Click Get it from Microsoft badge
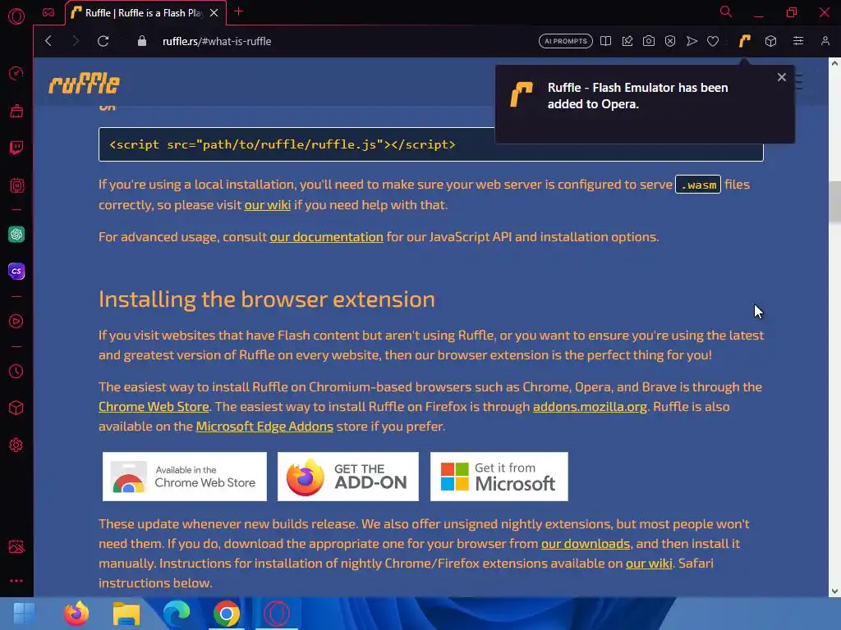This screenshot has height=630, width=841. pyautogui.click(x=499, y=477)
